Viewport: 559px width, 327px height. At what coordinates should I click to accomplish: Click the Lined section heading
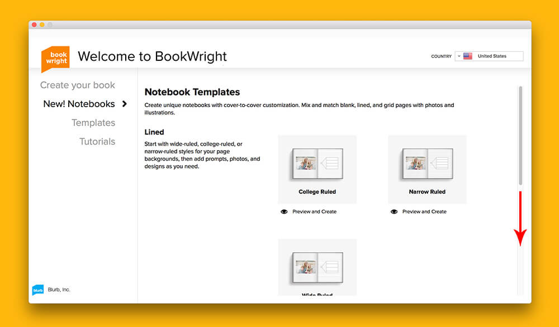click(154, 132)
